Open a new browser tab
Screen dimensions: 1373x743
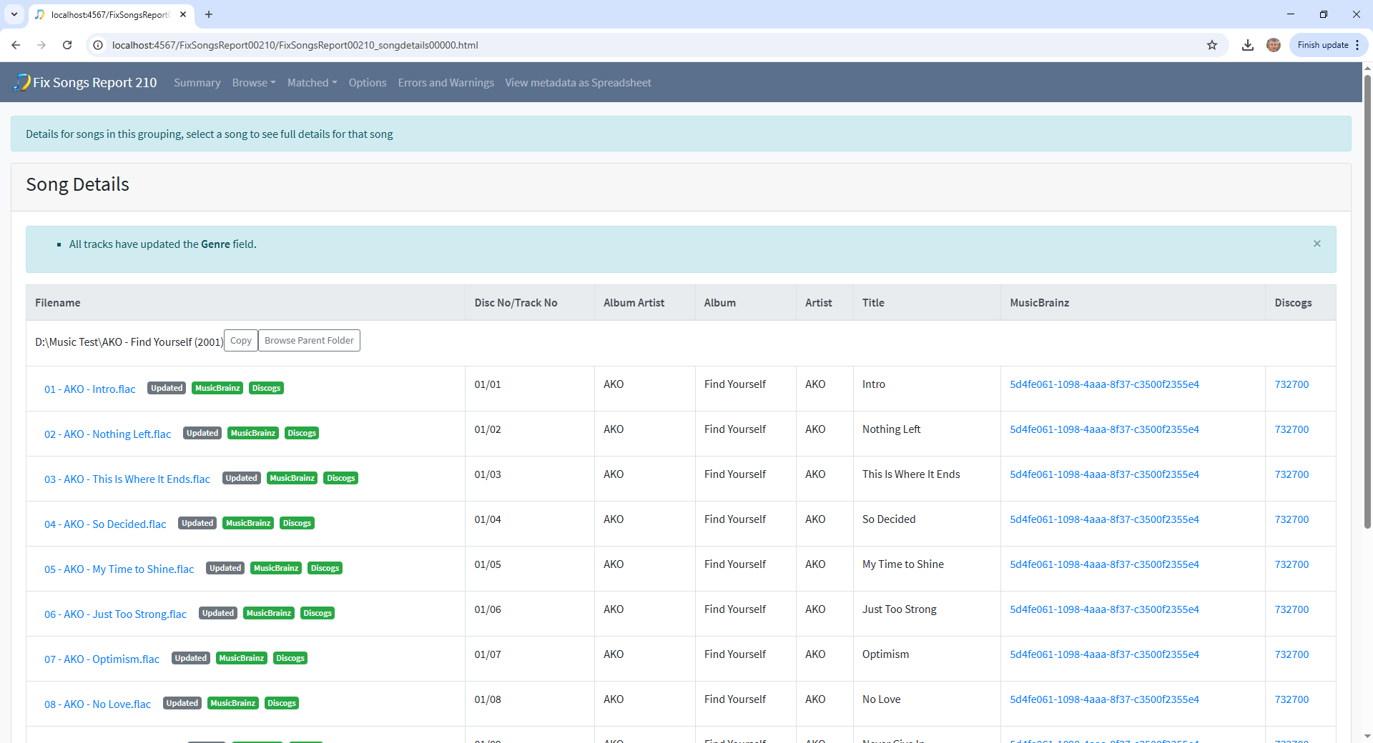209,14
